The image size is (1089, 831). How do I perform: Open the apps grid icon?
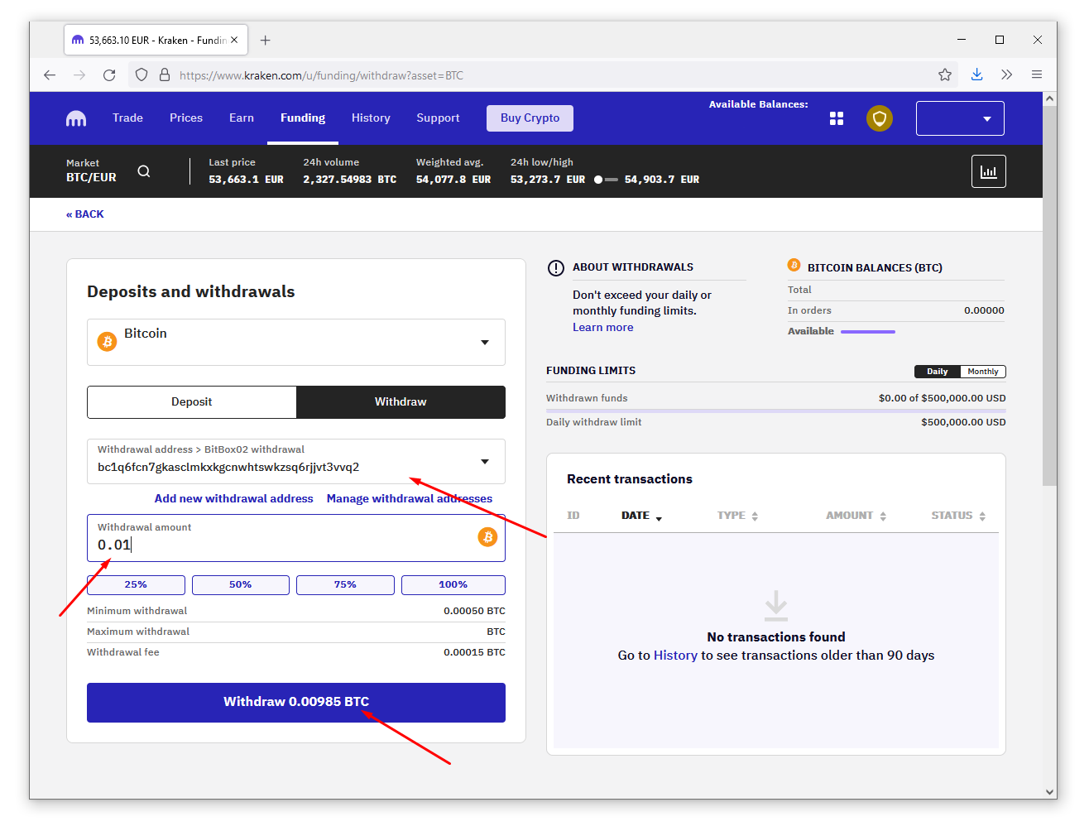click(837, 118)
